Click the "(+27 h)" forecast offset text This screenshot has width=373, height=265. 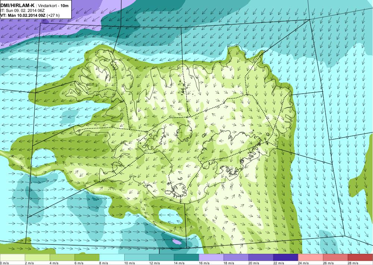[53, 15]
